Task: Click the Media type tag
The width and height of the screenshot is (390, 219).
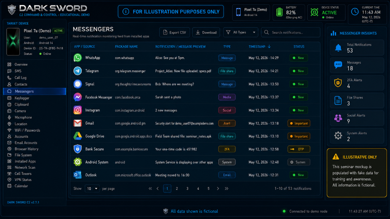Action: [x=227, y=97]
